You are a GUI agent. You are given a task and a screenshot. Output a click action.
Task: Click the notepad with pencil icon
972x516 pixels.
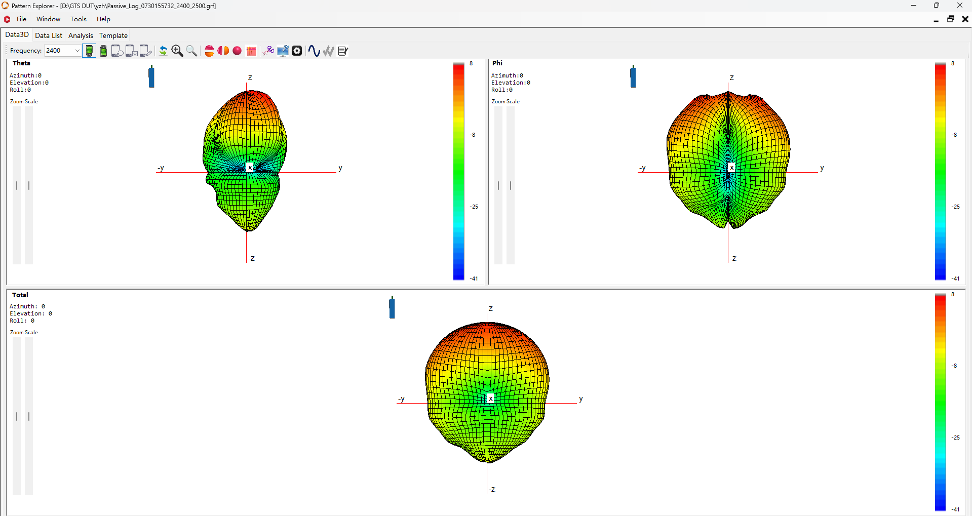[343, 51]
